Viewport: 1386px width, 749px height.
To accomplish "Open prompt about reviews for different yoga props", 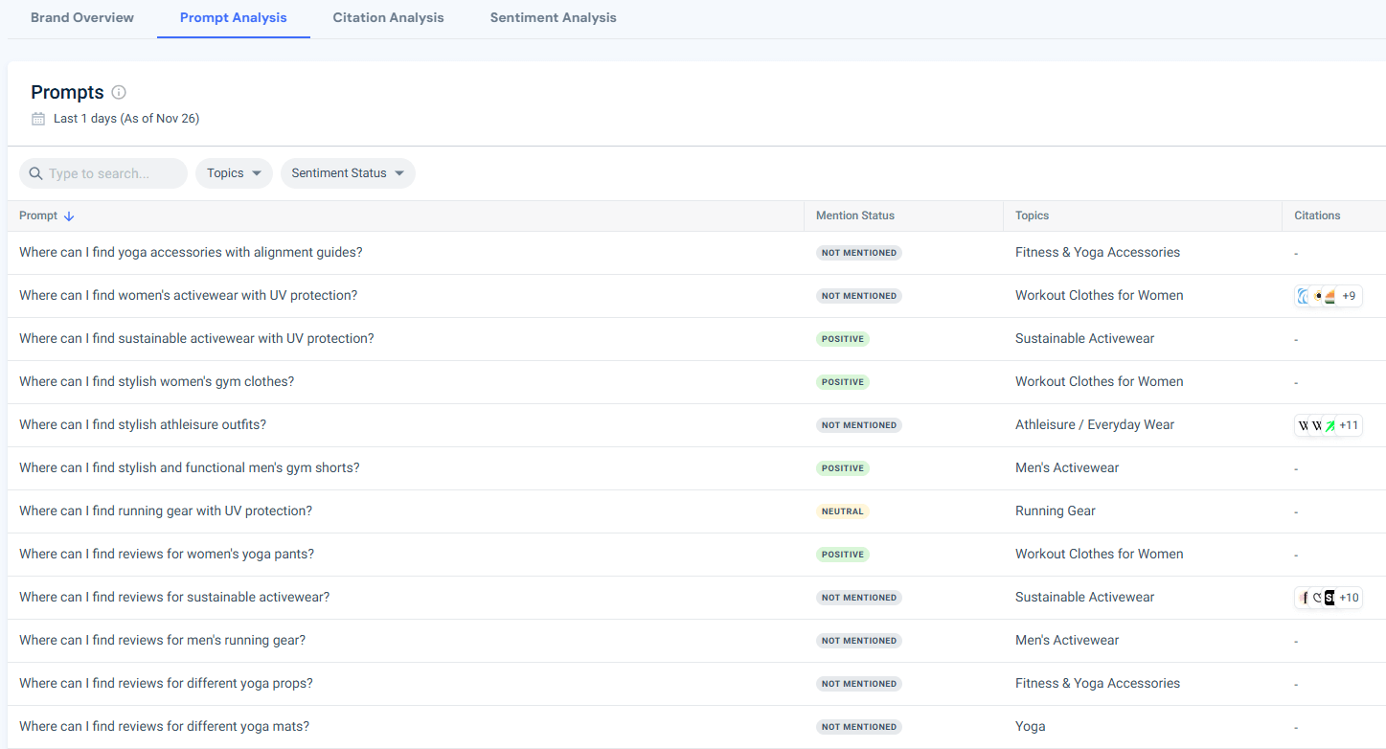I will pyautogui.click(x=166, y=684).
